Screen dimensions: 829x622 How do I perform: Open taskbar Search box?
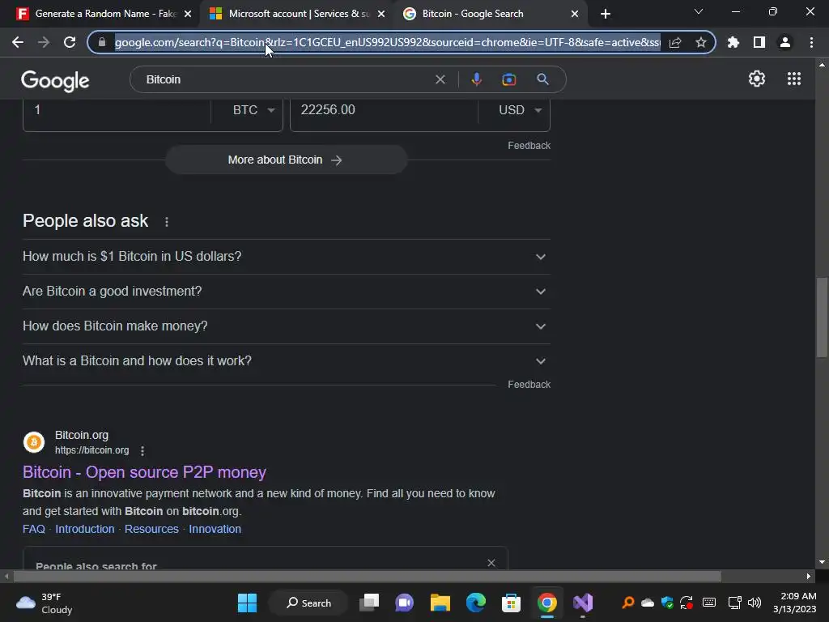[x=308, y=603]
